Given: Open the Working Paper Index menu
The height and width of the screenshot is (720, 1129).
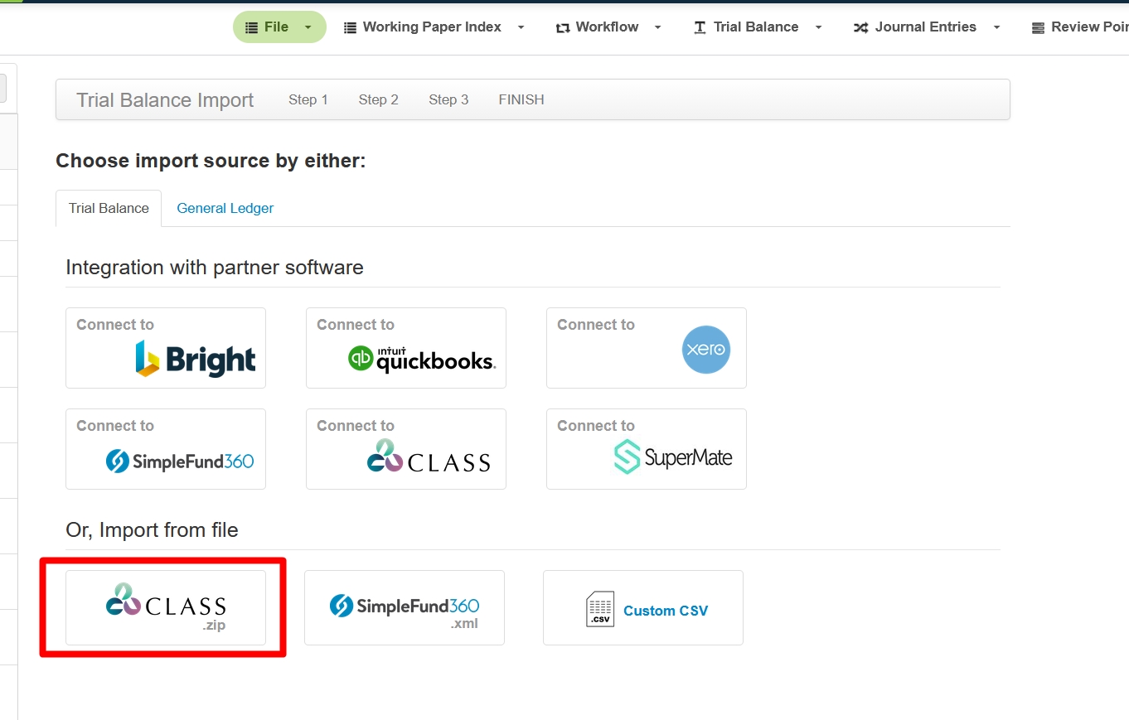Looking at the screenshot, I should coord(434,27).
